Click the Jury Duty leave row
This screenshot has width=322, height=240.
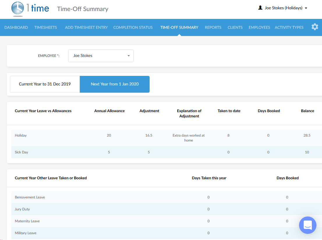coord(22,209)
